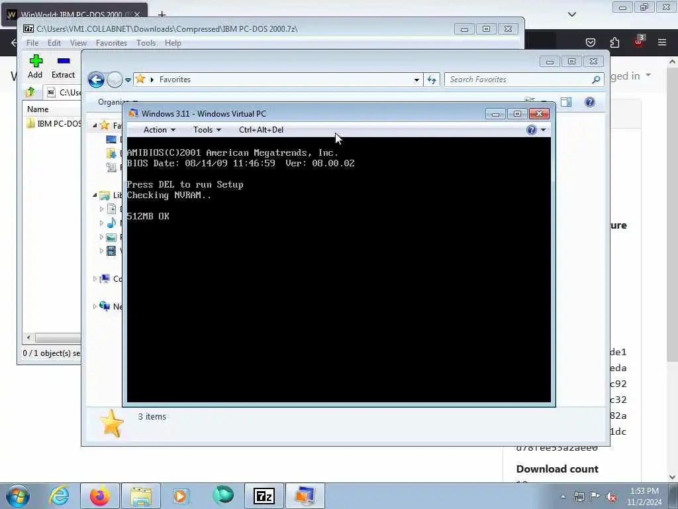Image resolution: width=678 pixels, height=509 pixels.
Task: Click Videos library icon in Explorer tree
Action: click(x=111, y=251)
